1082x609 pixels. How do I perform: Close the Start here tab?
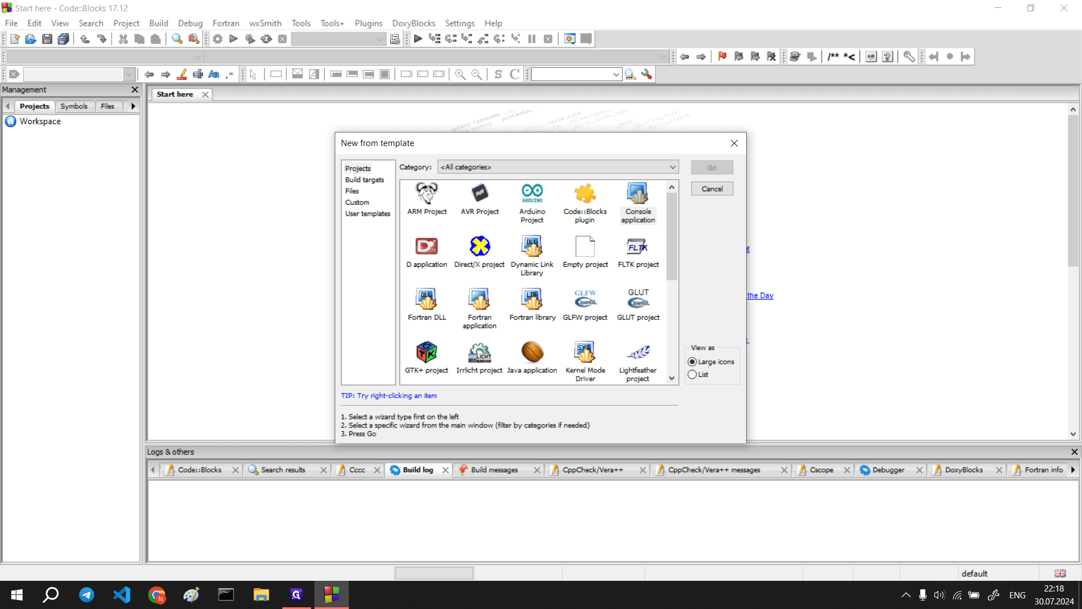point(206,95)
